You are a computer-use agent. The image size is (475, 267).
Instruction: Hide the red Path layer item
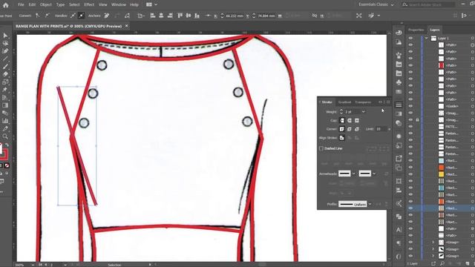tap(410, 65)
